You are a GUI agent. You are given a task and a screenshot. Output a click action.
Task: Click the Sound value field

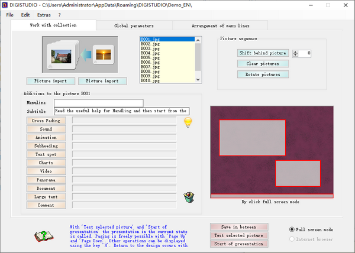pos(124,129)
